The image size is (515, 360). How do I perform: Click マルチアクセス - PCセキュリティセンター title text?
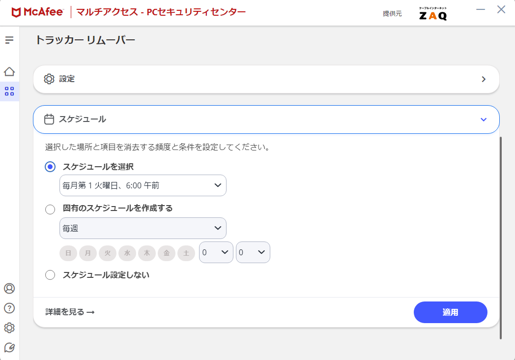click(161, 12)
